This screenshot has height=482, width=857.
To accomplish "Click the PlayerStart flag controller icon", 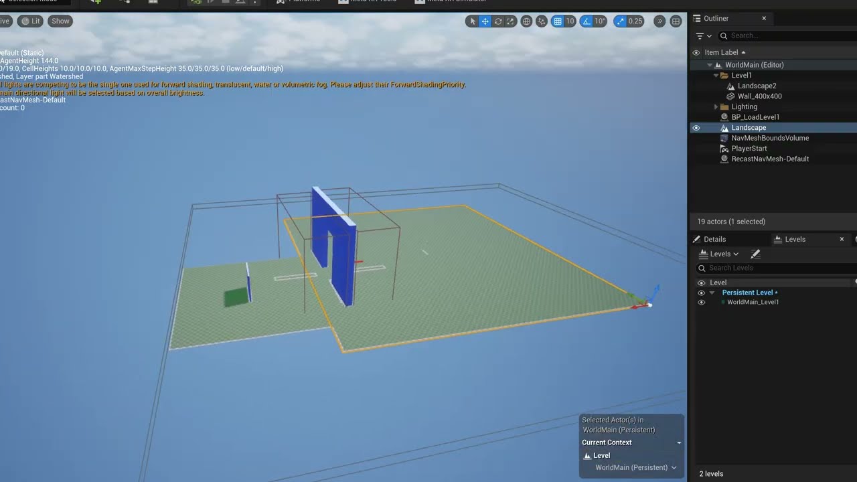I will pyautogui.click(x=724, y=149).
